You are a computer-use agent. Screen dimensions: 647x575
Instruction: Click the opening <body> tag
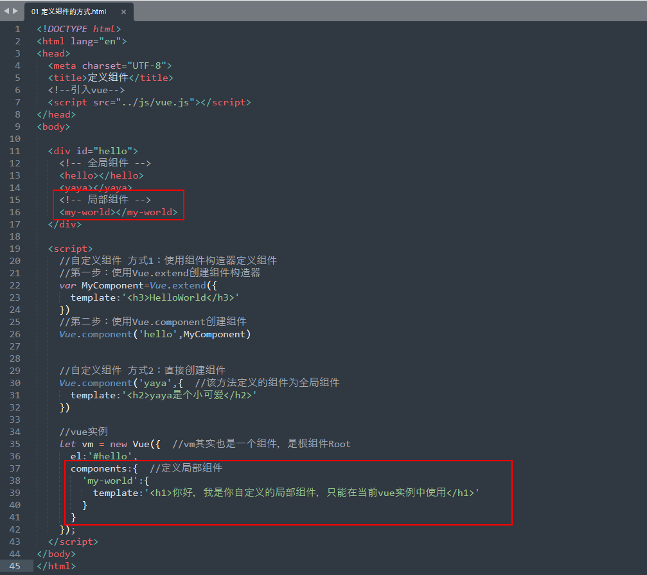coord(53,127)
